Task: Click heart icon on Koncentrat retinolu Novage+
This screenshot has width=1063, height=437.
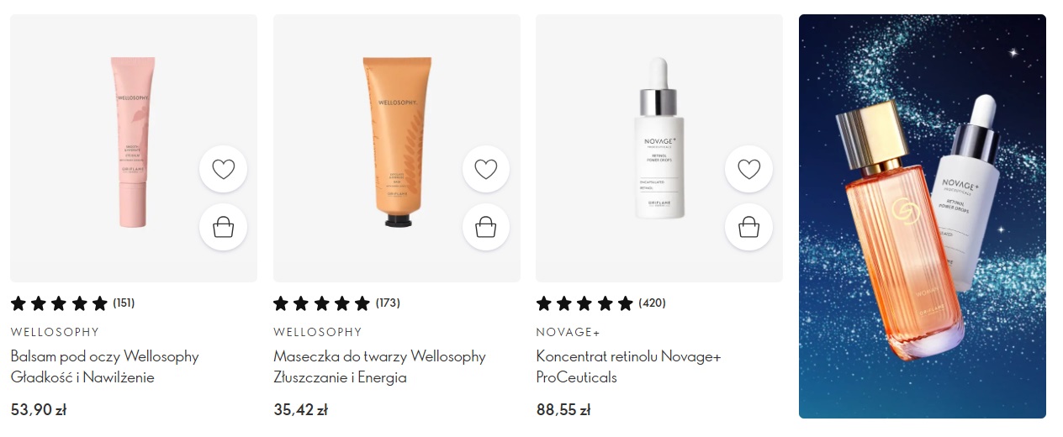Action: click(x=748, y=170)
